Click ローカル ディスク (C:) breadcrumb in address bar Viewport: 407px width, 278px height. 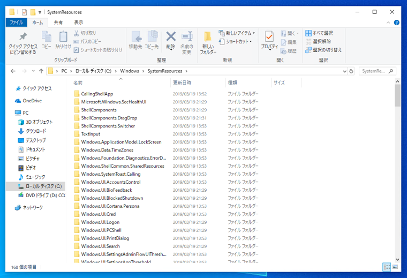coord(93,71)
